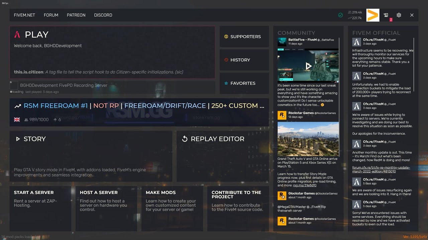Click the orange FiveM logo in the title bar
The width and height of the screenshot is (428, 240).
(x=372, y=15)
